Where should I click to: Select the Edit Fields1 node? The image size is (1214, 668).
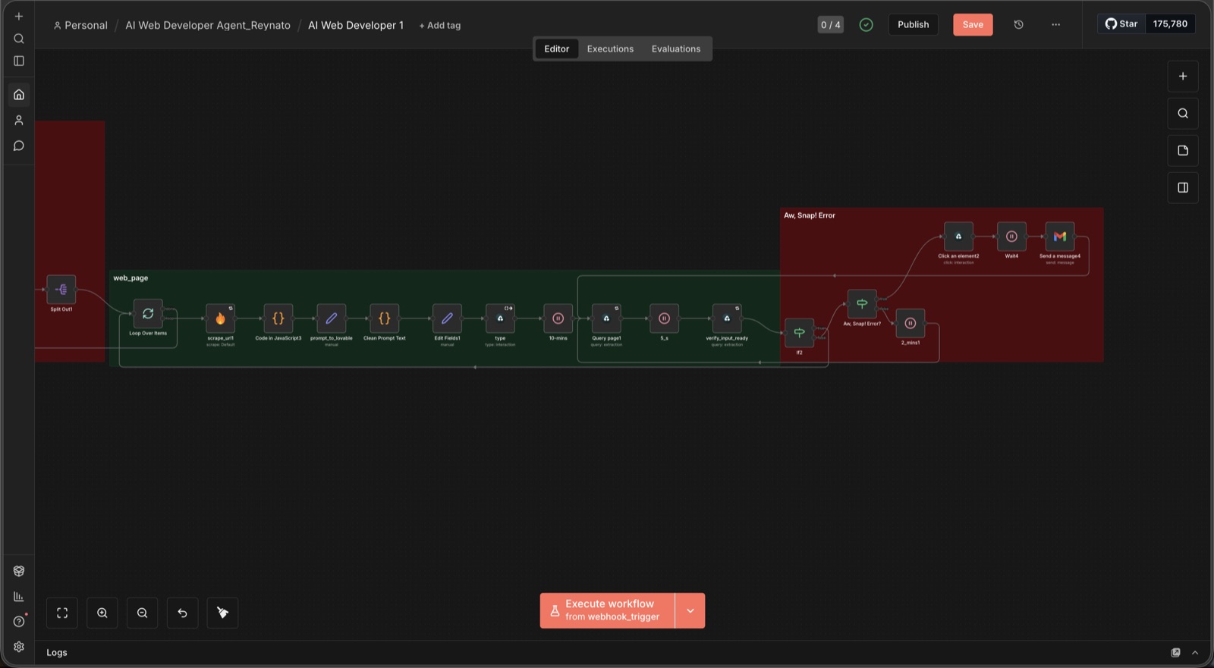pos(447,318)
